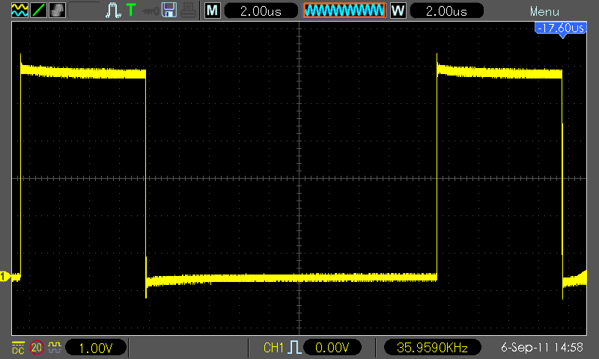Viewport: 599px width, 359px height.
Task: Click the M main timebase indicator
Action: 213,10
